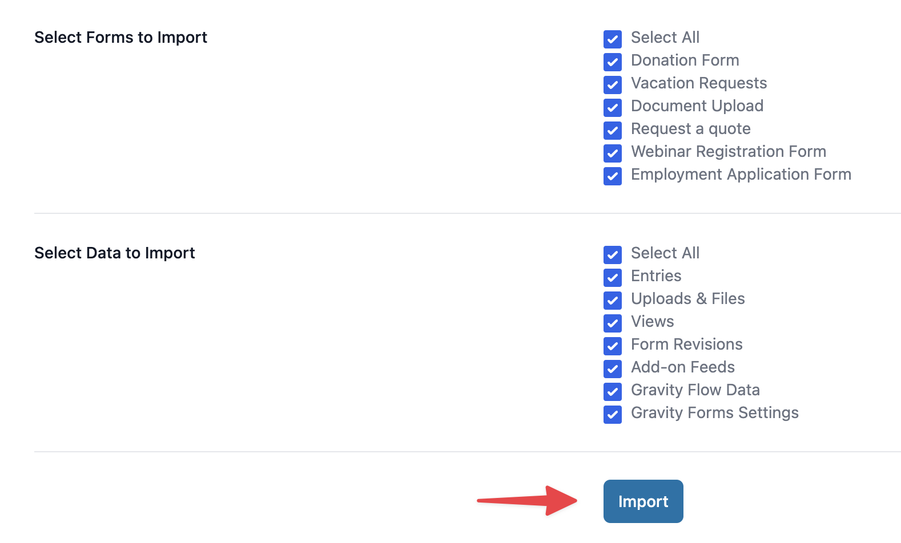Image resolution: width=901 pixels, height=543 pixels.
Task: Toggle Form Revisions checkbox
Action: tap(613, 346)
